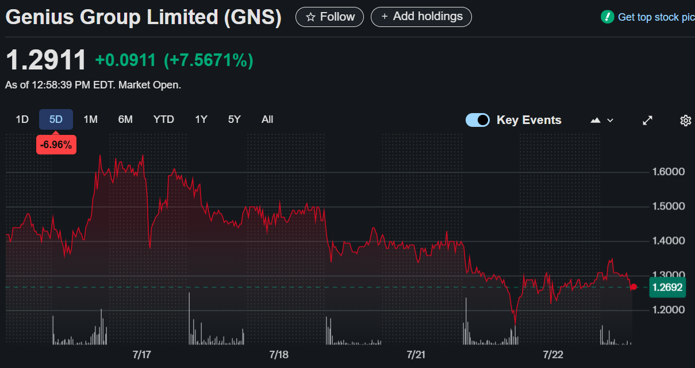Image resolution: width=695 pixels, height=368 pixels.
Task: Open the Get top stock picks link
Action: (656, 17)
